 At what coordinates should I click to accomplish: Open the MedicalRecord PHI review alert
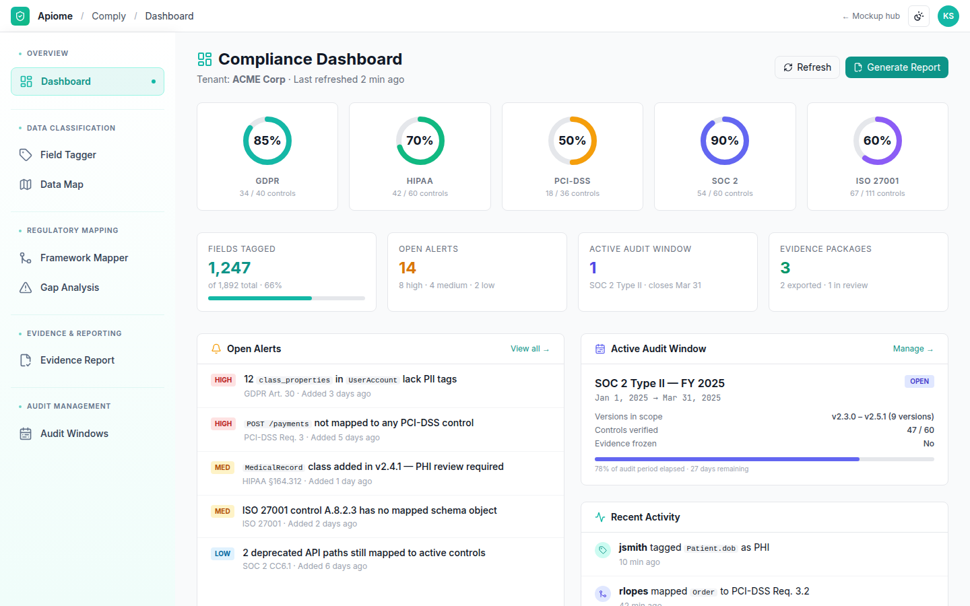381,473
